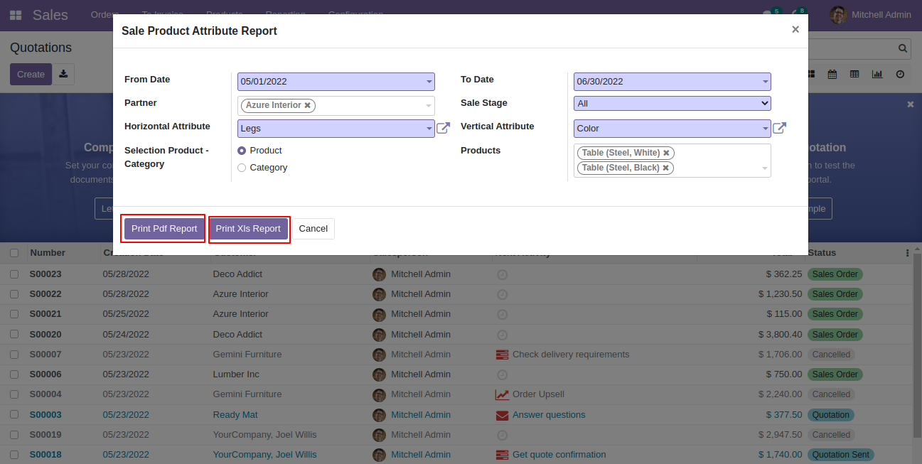This screenshot has height=464, width=922.
Task: Click the Ready Mat customer cell
Action: coord(235,415)
